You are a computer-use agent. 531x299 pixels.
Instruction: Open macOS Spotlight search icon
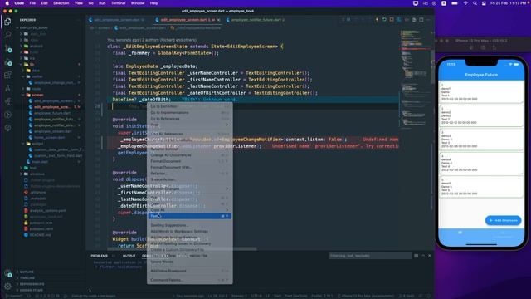tap(475, 3)
